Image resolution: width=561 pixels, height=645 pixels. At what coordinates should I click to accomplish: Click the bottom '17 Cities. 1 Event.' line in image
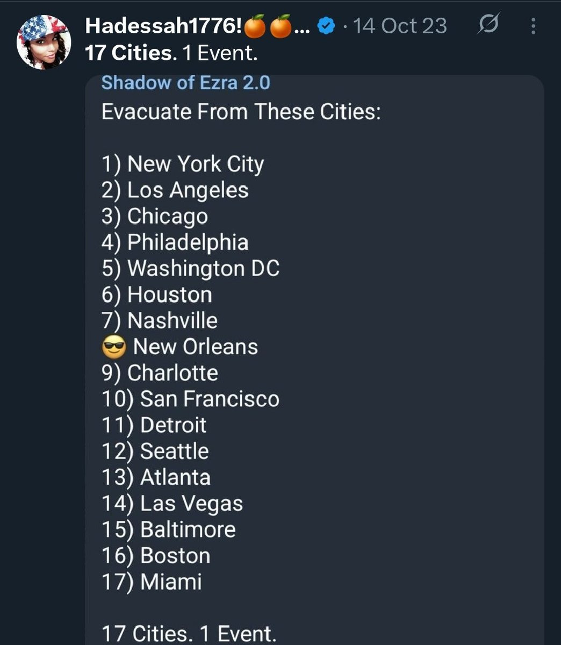[x=189, y=633]
